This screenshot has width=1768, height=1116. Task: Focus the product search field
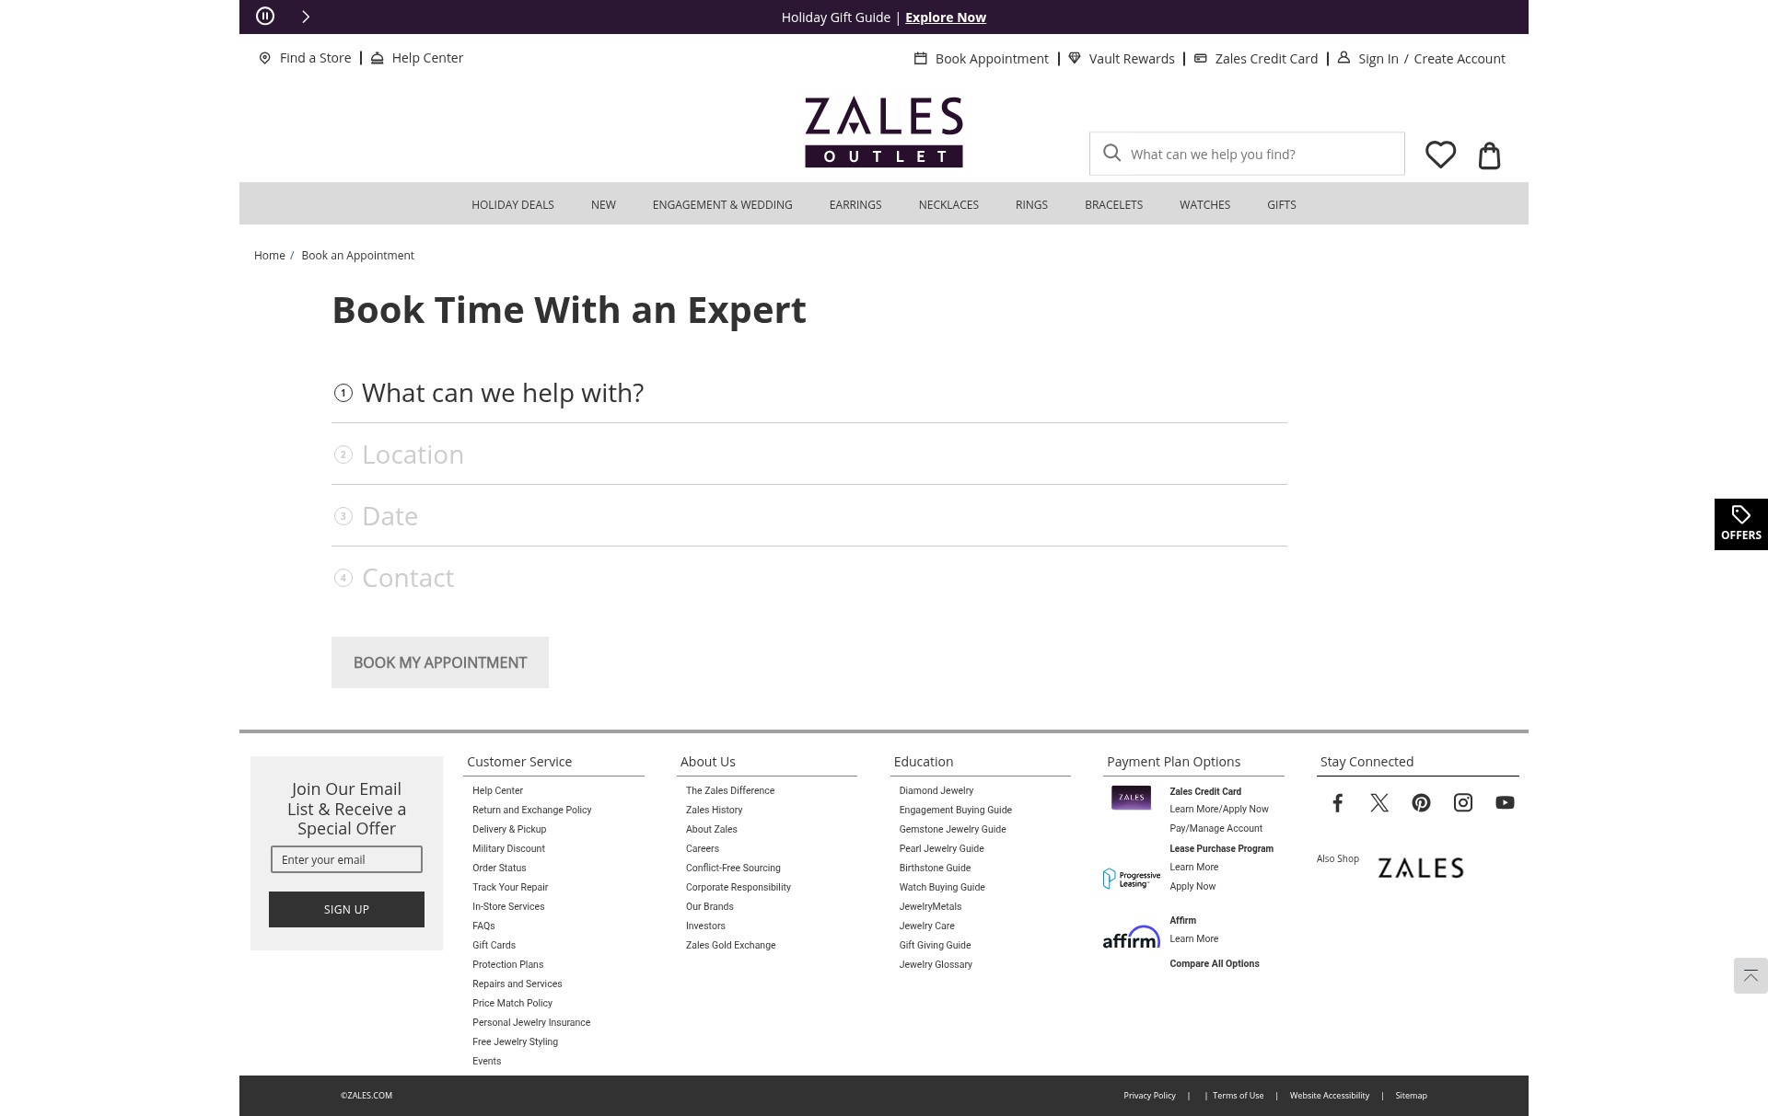[1247, 154]
